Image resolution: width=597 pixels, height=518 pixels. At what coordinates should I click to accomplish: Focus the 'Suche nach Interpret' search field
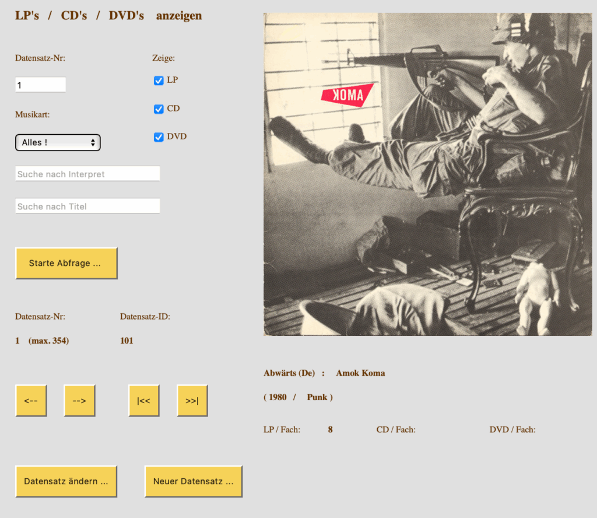[87, 174]
